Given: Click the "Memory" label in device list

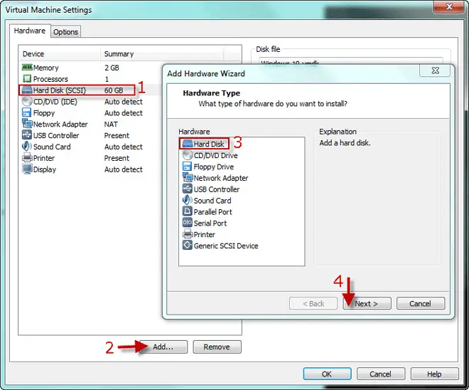Looking at the screenshot, I should click(x=45, y=68).
